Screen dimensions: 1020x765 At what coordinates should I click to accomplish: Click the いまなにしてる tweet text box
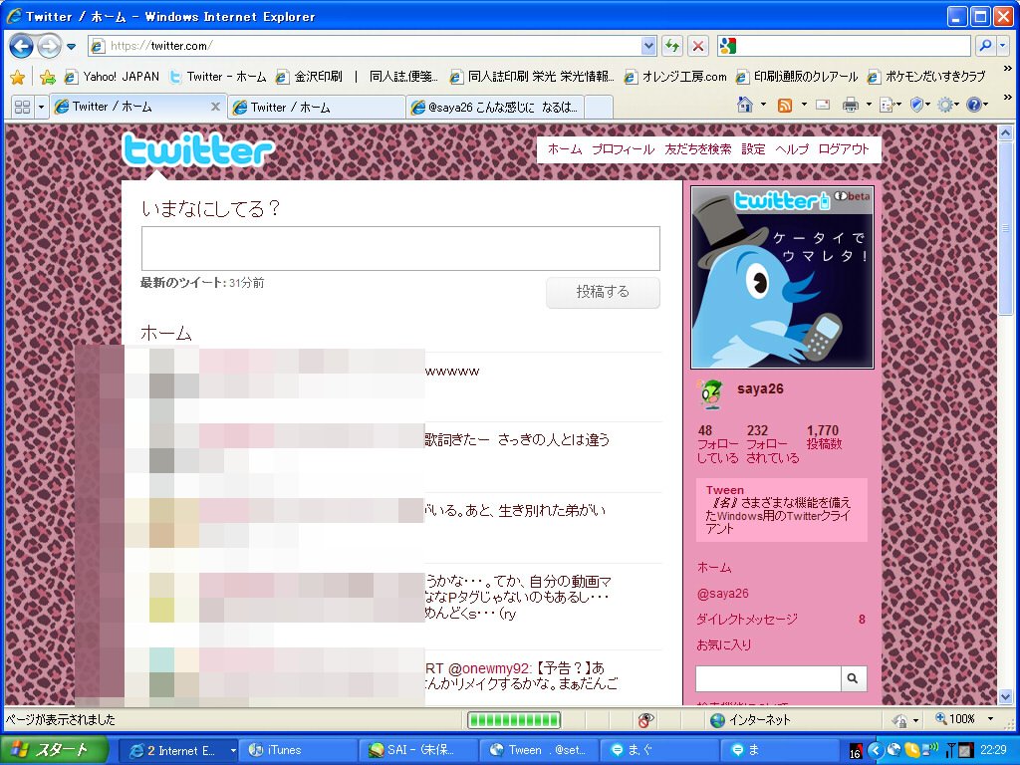click(400, 248)
